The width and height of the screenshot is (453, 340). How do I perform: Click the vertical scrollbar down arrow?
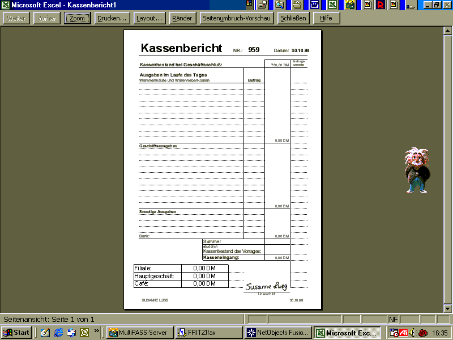(447, 308)
